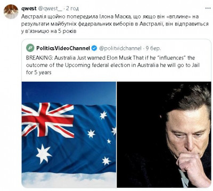Click the '9 бер.' quoted tweet date
This screenshot has width=213, height=191.
[153, 48]
